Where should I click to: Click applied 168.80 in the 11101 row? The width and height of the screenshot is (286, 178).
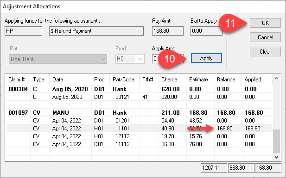point(253,129)
